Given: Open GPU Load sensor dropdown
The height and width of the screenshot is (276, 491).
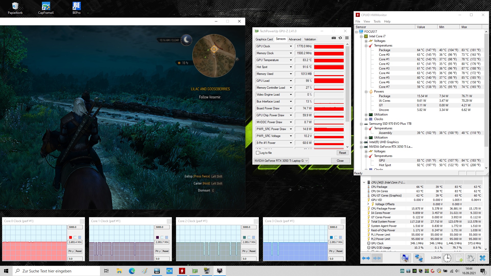Looking at the screenshot, I should pos(291,81).
